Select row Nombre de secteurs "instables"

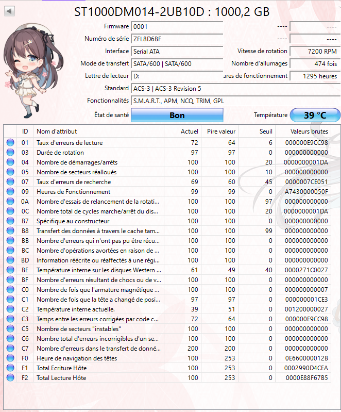point(167,328)
